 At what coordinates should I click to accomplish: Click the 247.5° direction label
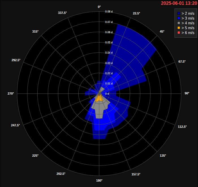click(15, 125)
